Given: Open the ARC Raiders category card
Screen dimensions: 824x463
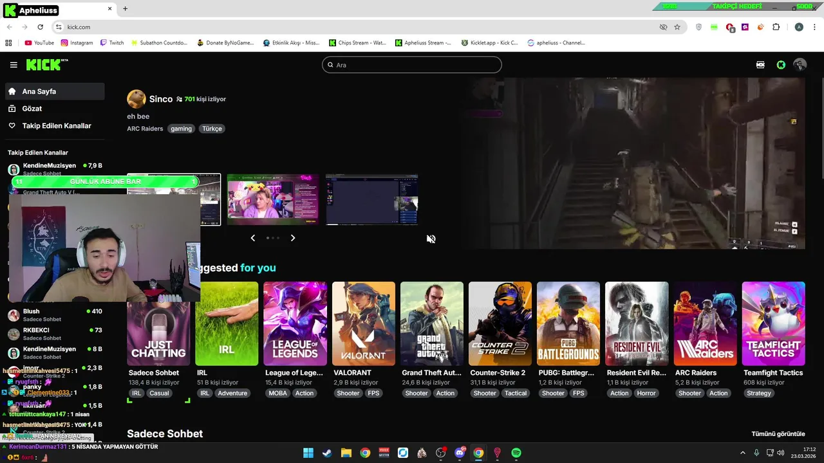Looking at the screenshot, I should [705, 323].
